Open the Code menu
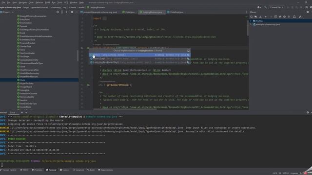Viewport: 312px width, 175px height. (x=31, y=2)
